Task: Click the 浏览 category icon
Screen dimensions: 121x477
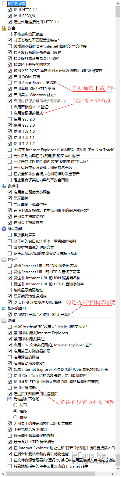Action: pyautogui.click(x=4, y=321)
